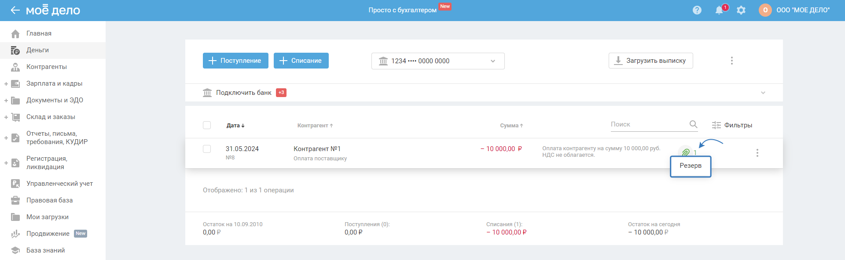This screenshot has height=260, width=845.
Task: Click the green paperclip attachment icon
Action: point(686,152)
